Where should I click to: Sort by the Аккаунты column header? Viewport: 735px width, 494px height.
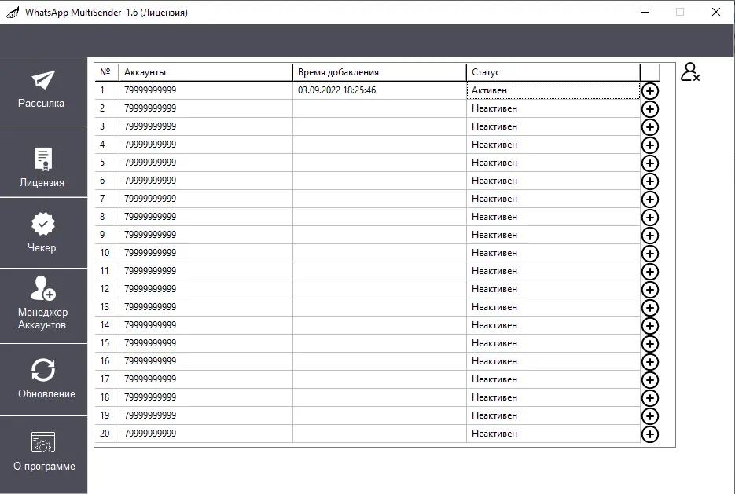[206, 72]
